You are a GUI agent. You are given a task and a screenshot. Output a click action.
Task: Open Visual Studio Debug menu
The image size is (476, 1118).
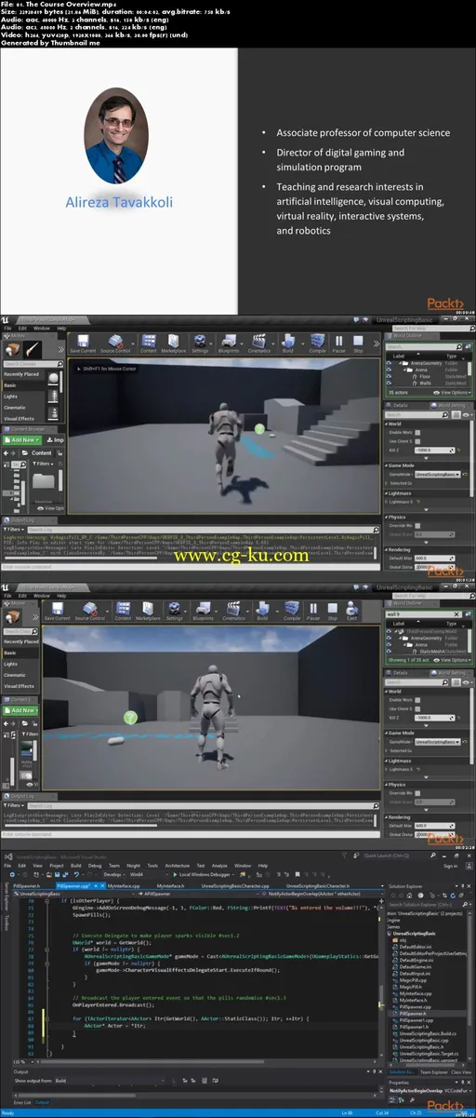click(x=95, y=866)
